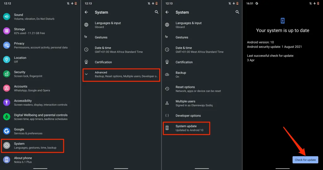Open System update entry
Image resolution: width=323 pixels, height=170 pixels.
[x=186, y=128]
